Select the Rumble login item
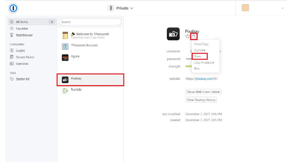Screen dimensions: 288x162 (90, 90)
